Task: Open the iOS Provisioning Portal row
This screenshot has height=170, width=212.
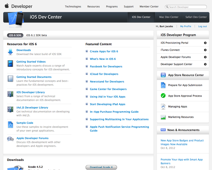Action: tap(183, 43)
